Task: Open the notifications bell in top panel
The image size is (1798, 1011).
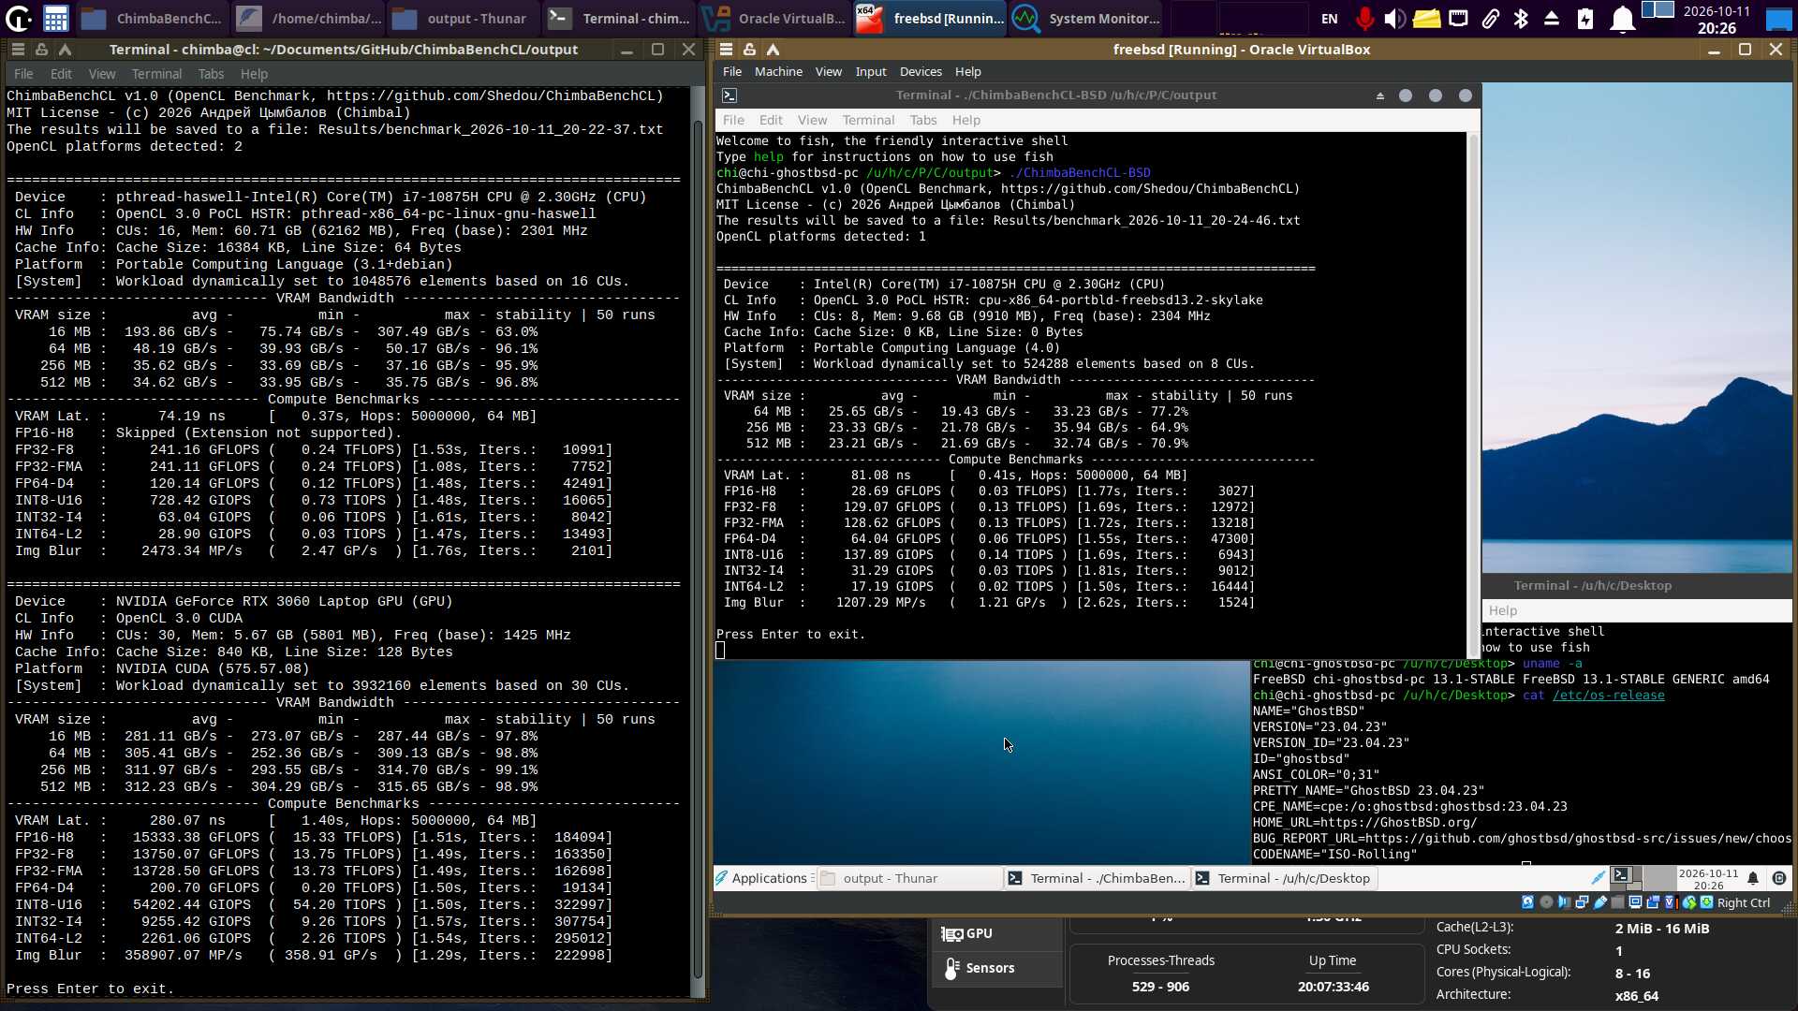Action: (x=1622, y=18)
